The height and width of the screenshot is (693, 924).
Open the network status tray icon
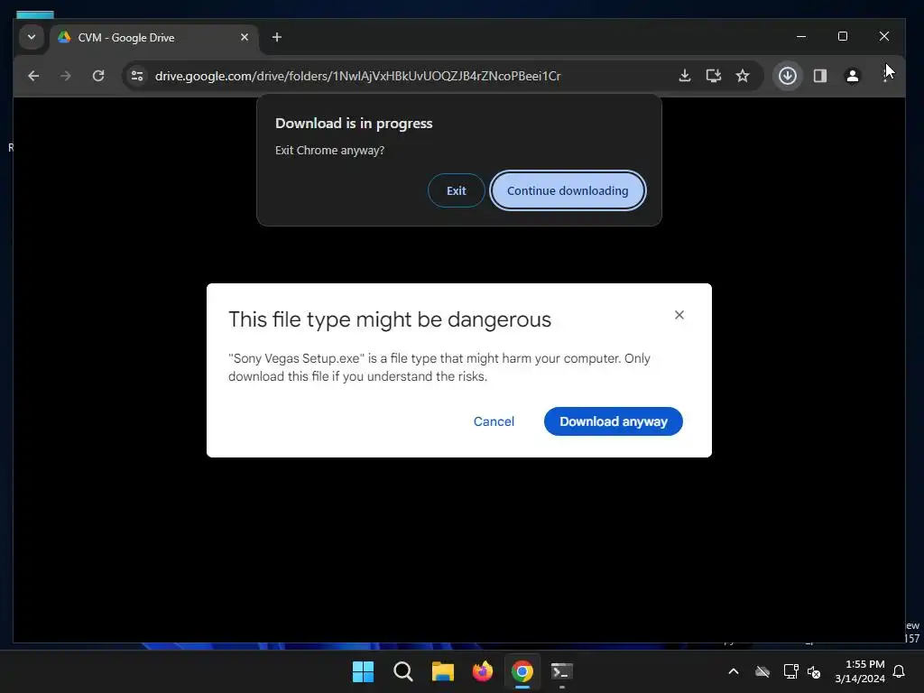point(790,671)
